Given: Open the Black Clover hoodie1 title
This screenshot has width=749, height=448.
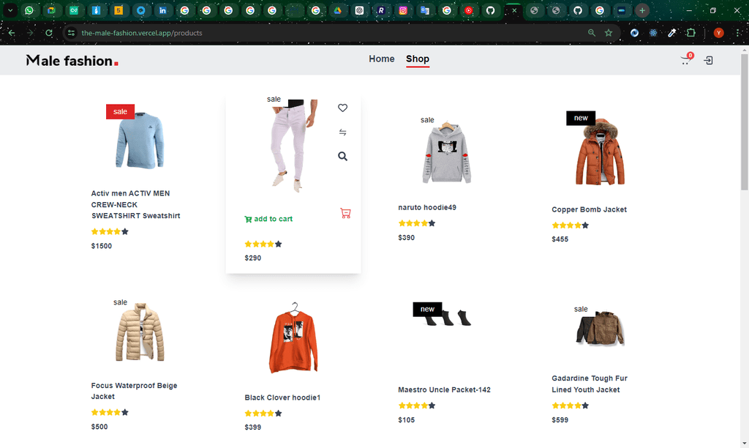Looking at the screenshot, I should (282, 397).
